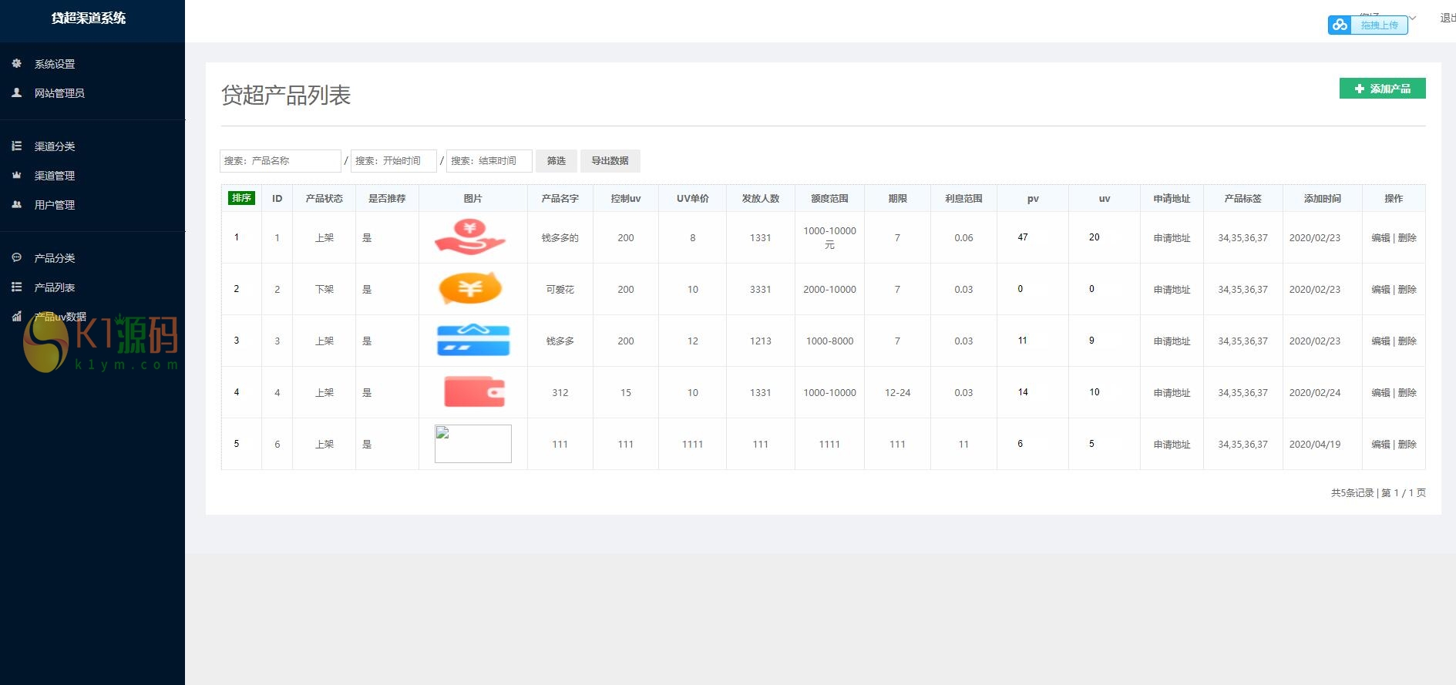Click the crown icon beside 渠道管理

17,175
